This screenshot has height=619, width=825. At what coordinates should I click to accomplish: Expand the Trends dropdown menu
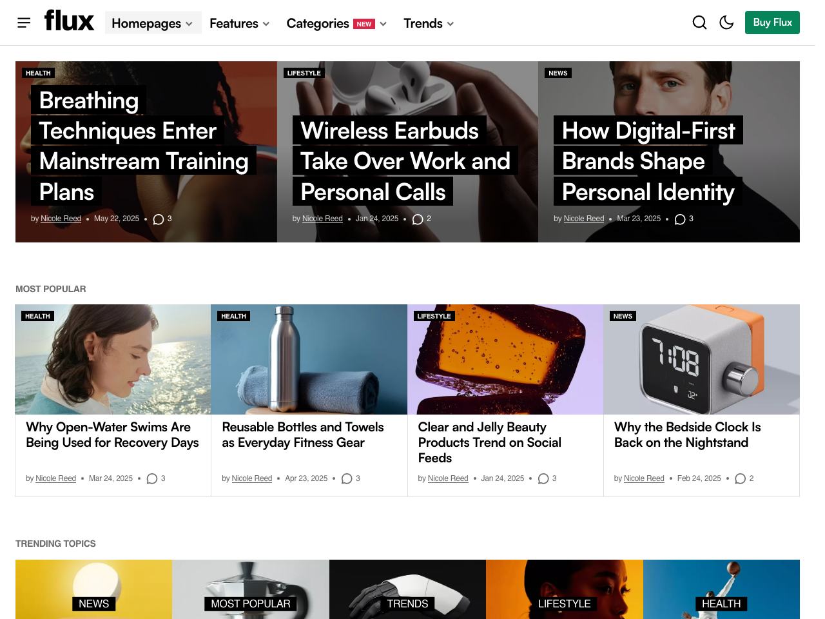pos(429,23)
